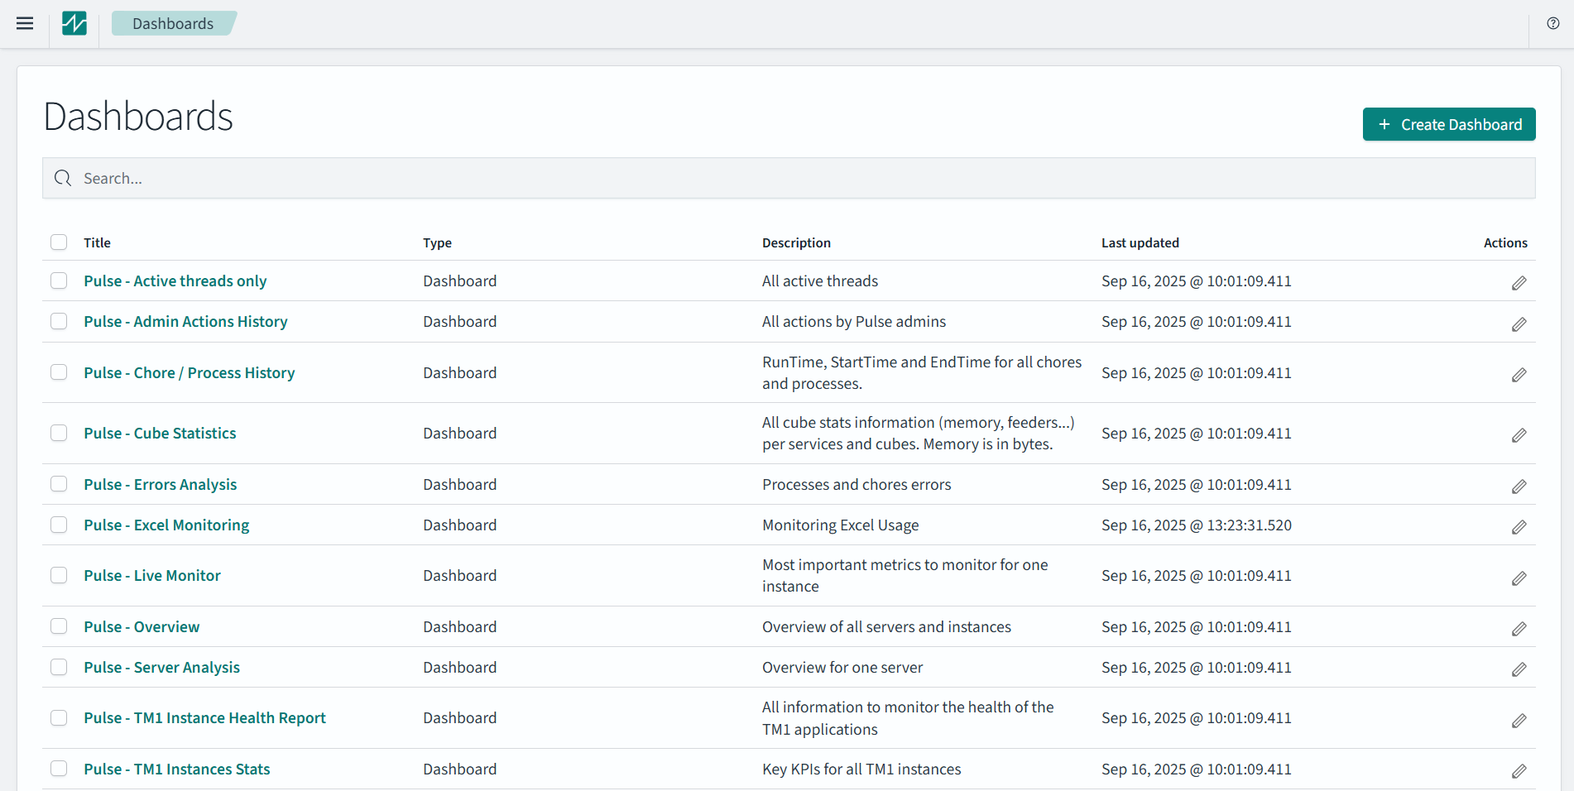This screenshot has width=1574, height=791.
Task: Select the Pulse - Admin Actions History checkbox
Action: click(59, 321)
